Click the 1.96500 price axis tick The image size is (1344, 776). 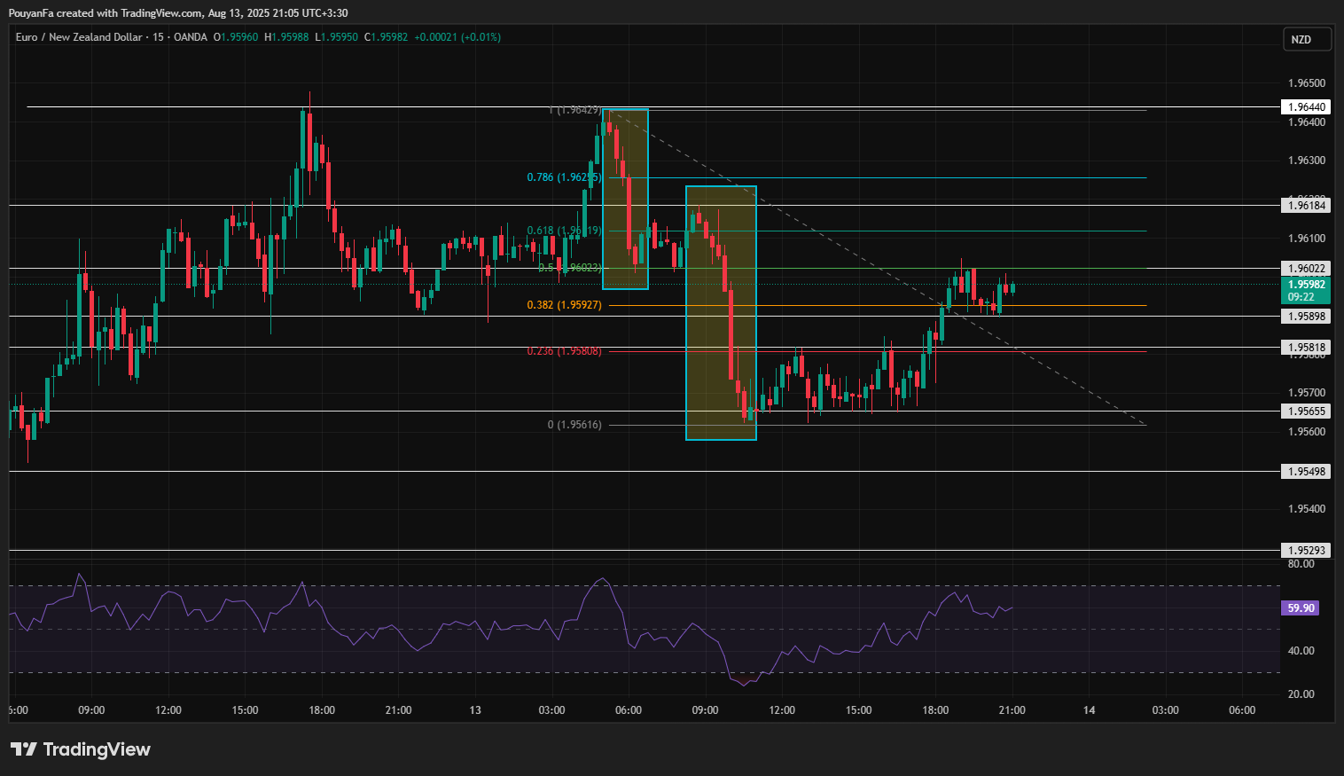(1307, 83)
